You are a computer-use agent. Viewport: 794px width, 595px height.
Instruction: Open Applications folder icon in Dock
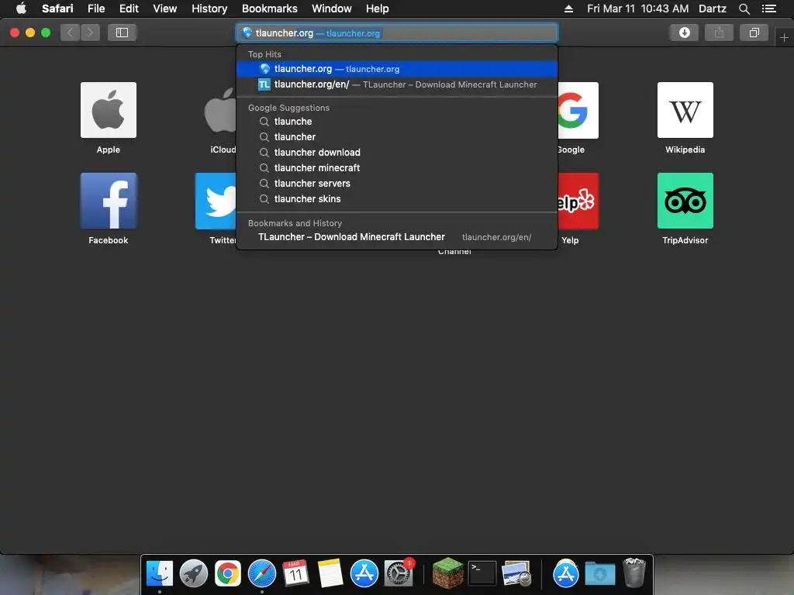point(565,573)
